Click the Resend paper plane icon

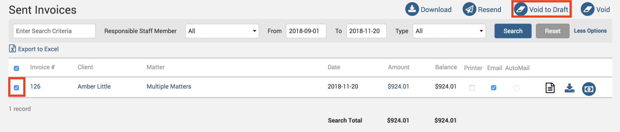pos(469,9)
